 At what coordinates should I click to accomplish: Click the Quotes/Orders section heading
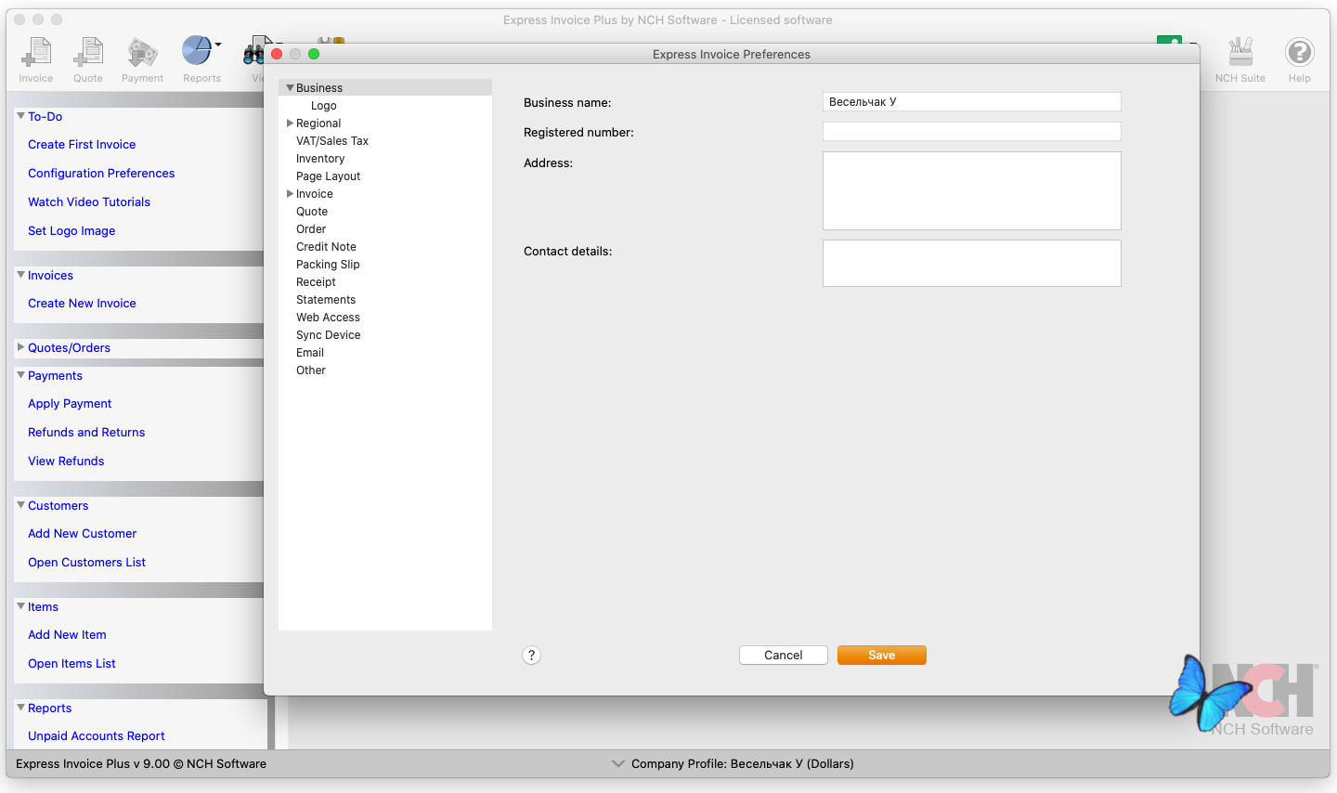click(x=69, y=348)
